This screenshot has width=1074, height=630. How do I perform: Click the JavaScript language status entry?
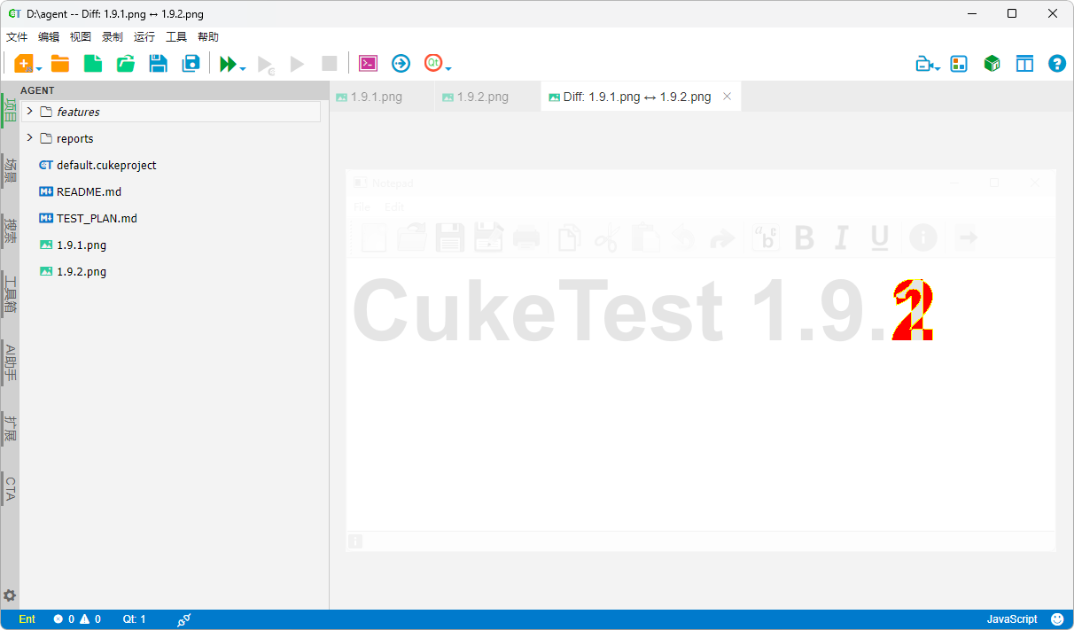pos(1012,619)
